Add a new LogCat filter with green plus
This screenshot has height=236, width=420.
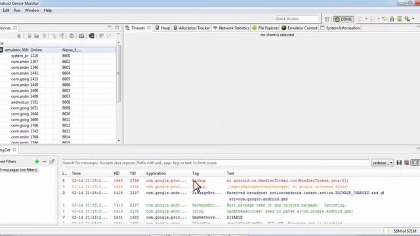click(37, 161)
